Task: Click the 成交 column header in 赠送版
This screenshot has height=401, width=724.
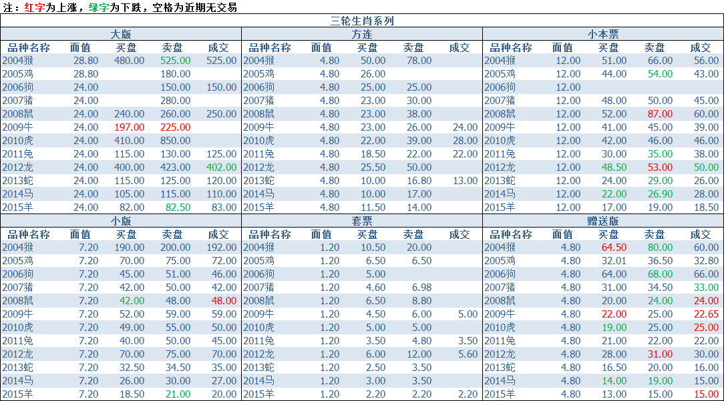Action: [701, 234]
